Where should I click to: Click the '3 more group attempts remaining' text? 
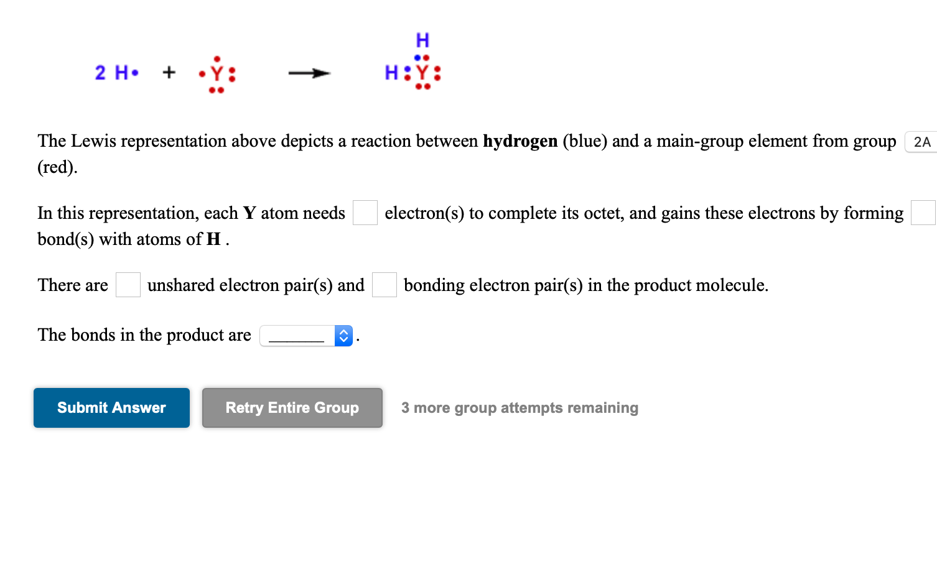520,408
